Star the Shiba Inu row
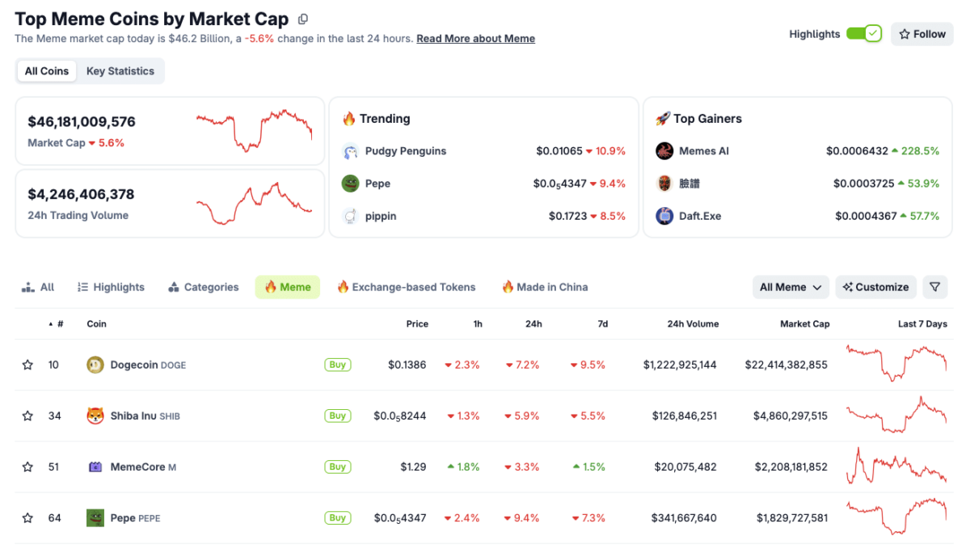The width and height of the screenshot is (970, 549). (27, 416)
